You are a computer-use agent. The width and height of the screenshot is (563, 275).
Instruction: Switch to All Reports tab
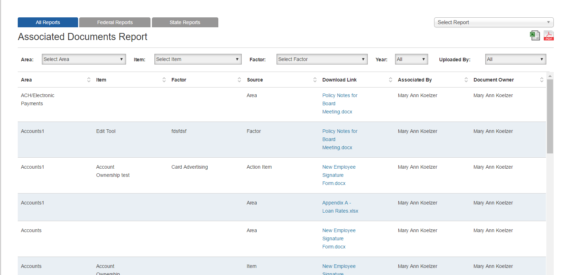coord(48,22)
